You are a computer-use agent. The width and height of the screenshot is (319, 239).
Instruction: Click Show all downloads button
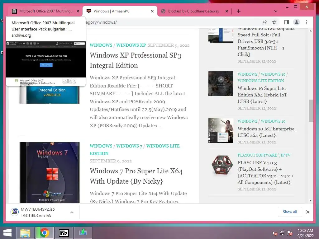pyautogui.click(x=290, y=212)
